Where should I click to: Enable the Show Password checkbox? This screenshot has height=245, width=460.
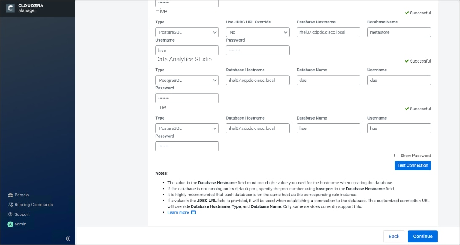coord(397,155)
